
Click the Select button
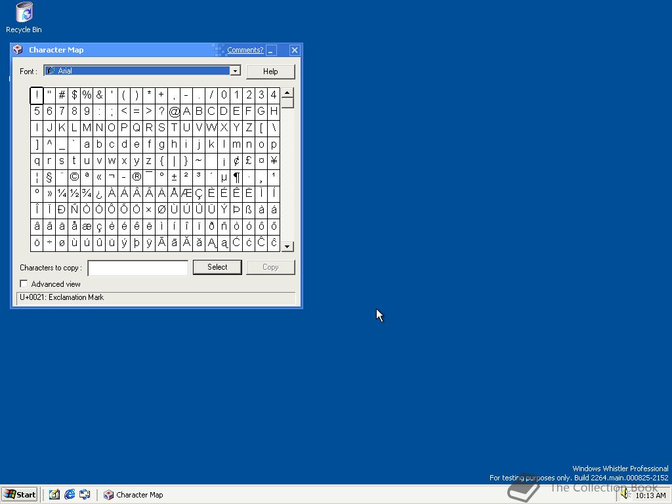coord(217,267)
